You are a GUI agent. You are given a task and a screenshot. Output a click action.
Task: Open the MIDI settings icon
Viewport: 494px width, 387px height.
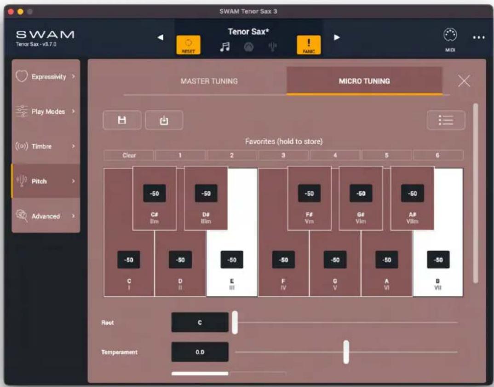coord(450,35)
